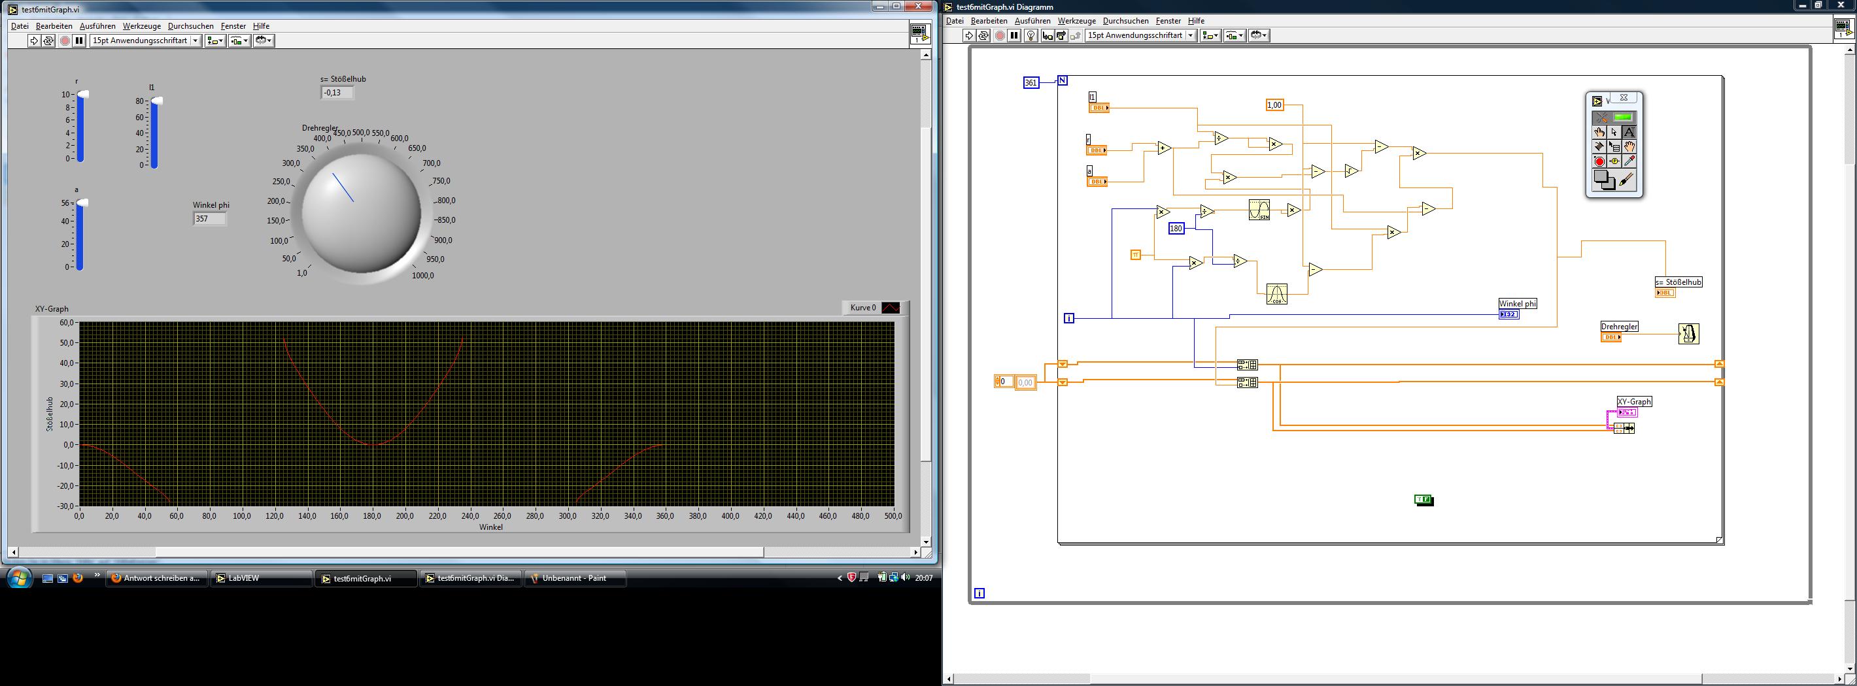Expand align objects dropdown in diagram toolbar
Viewport: 1857px width, 686px height.
coord(1210,36)
